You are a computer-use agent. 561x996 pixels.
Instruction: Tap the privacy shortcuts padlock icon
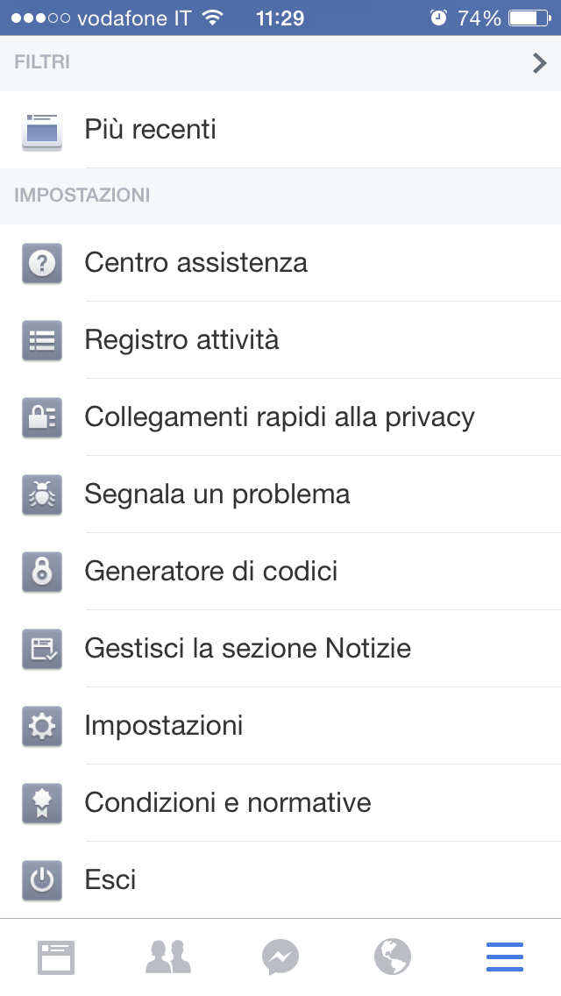(42, 417)
